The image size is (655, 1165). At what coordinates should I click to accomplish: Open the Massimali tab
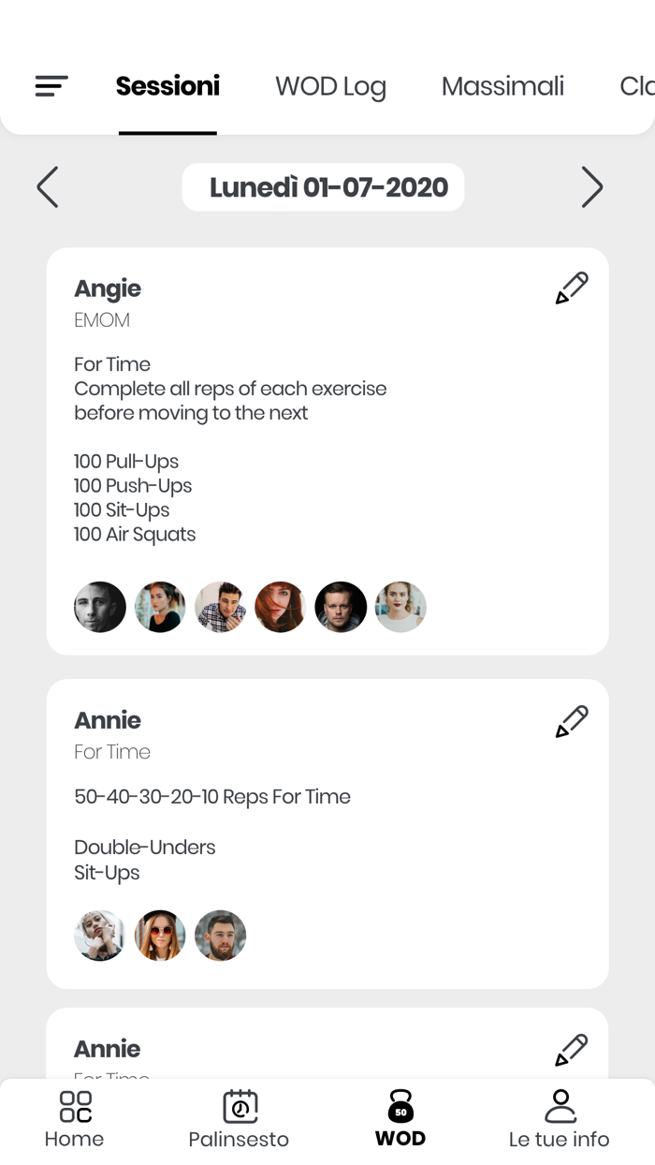pyautogui.click(x=502, y=86)
